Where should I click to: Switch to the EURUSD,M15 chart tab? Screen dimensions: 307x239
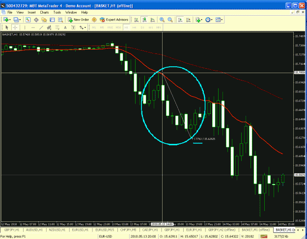tap(105, 230)
